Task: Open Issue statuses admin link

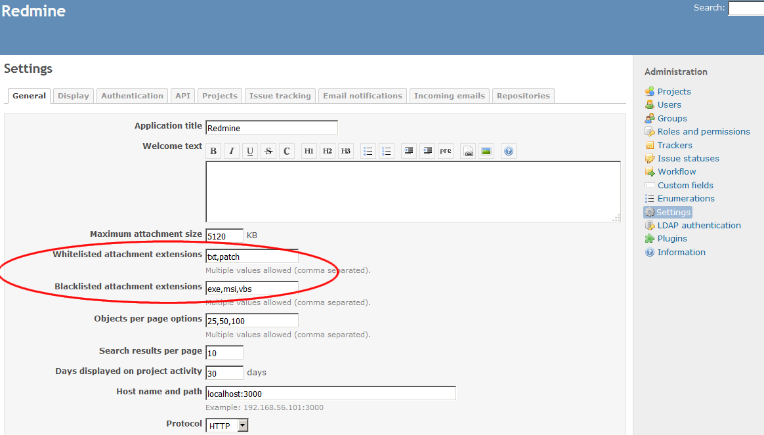Action: [x=688, y=158]
